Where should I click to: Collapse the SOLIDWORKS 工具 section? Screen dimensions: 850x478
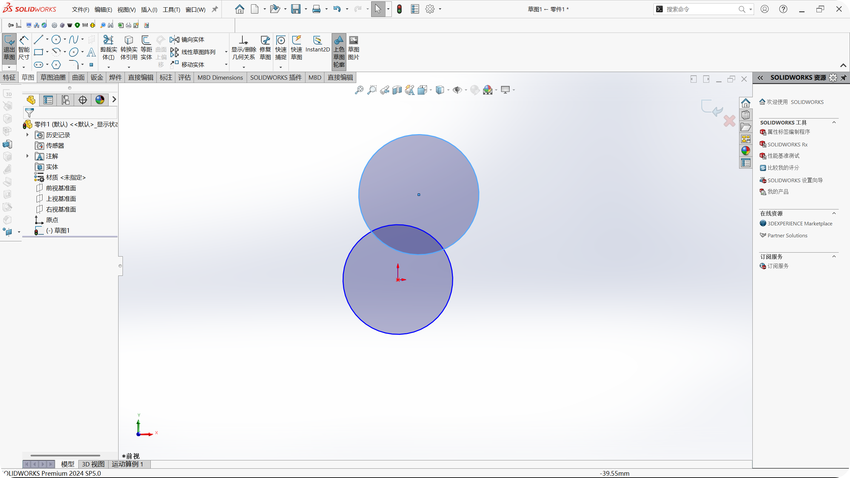[834, 122]
